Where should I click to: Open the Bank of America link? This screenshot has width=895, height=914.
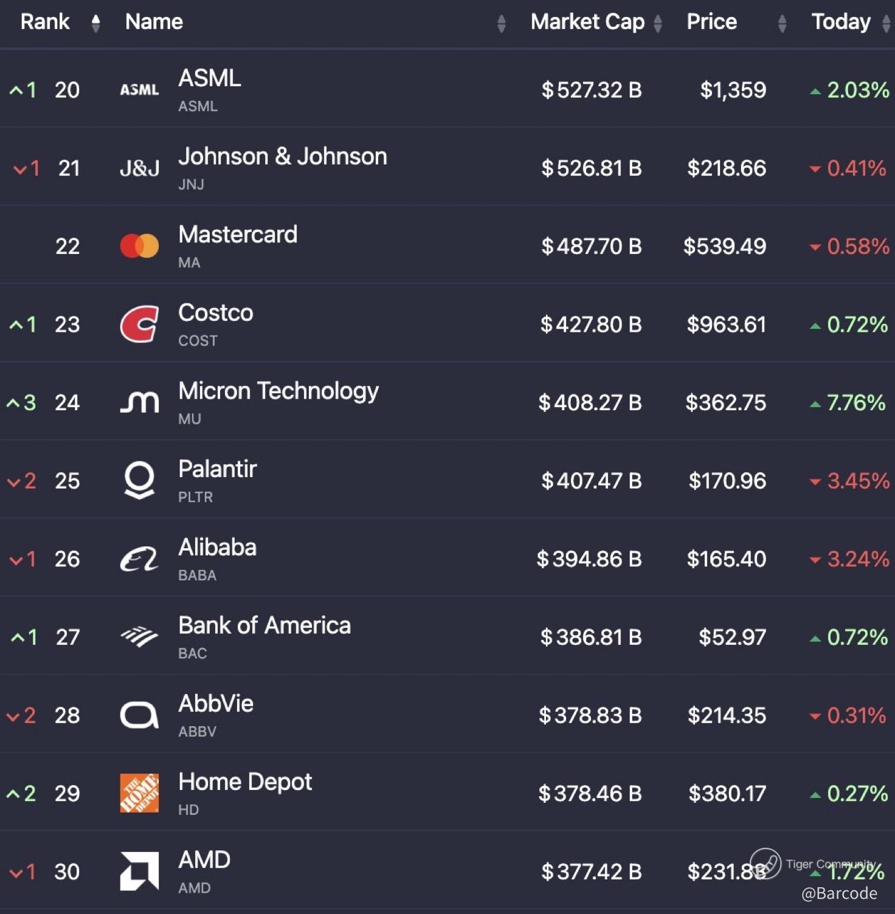[264, 625]
